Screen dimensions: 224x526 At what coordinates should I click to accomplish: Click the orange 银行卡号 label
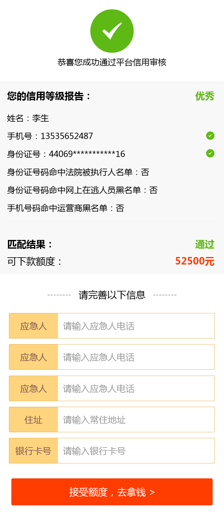33,451
